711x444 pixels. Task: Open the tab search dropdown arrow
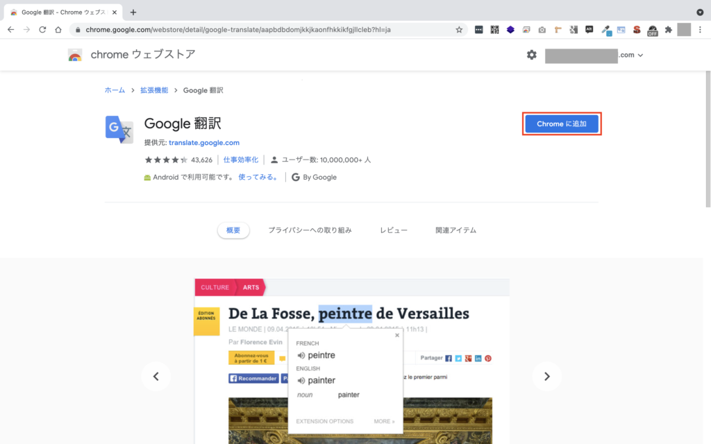click(x=700, y=12)
